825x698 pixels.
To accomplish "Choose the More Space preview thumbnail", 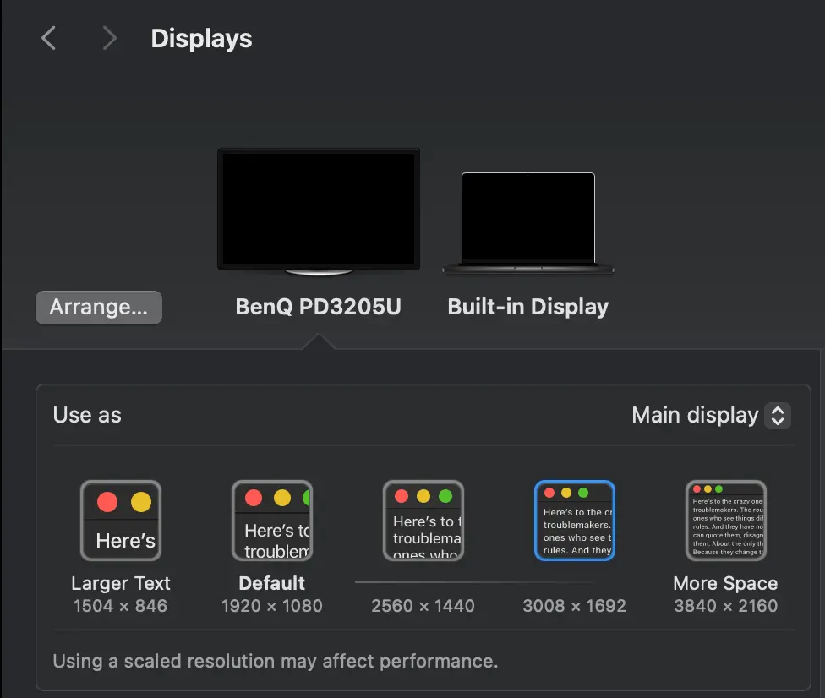I will (725, 521).
